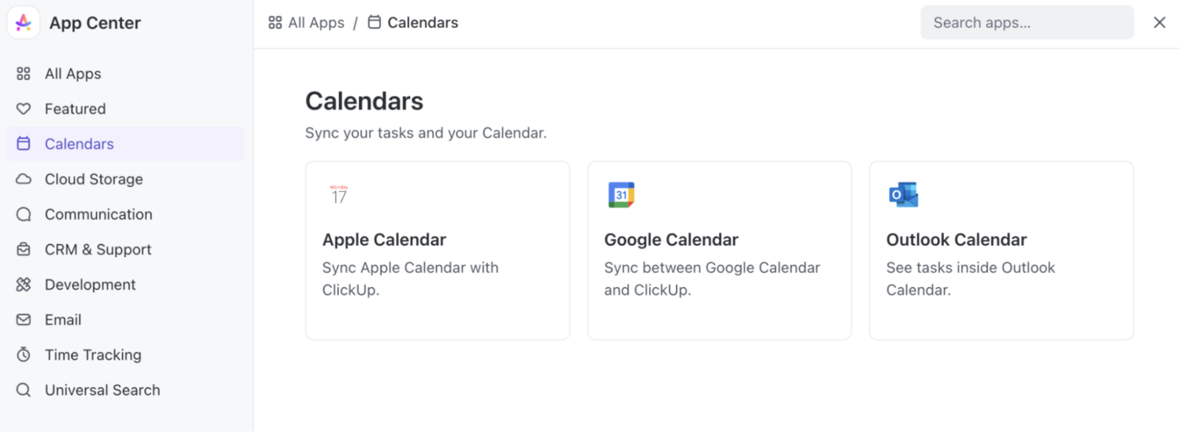The height and width of the screenshot is (432, 1180).
Task: Click the Google Calendar app icon
Action: point(621,195)
